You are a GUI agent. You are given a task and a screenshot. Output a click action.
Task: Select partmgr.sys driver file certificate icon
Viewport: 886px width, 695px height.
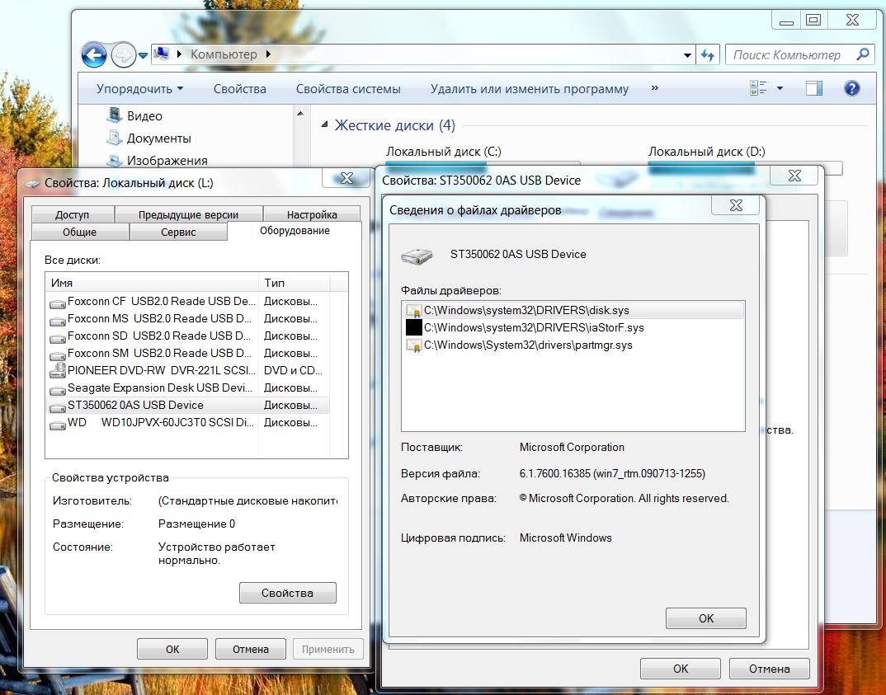414,345
